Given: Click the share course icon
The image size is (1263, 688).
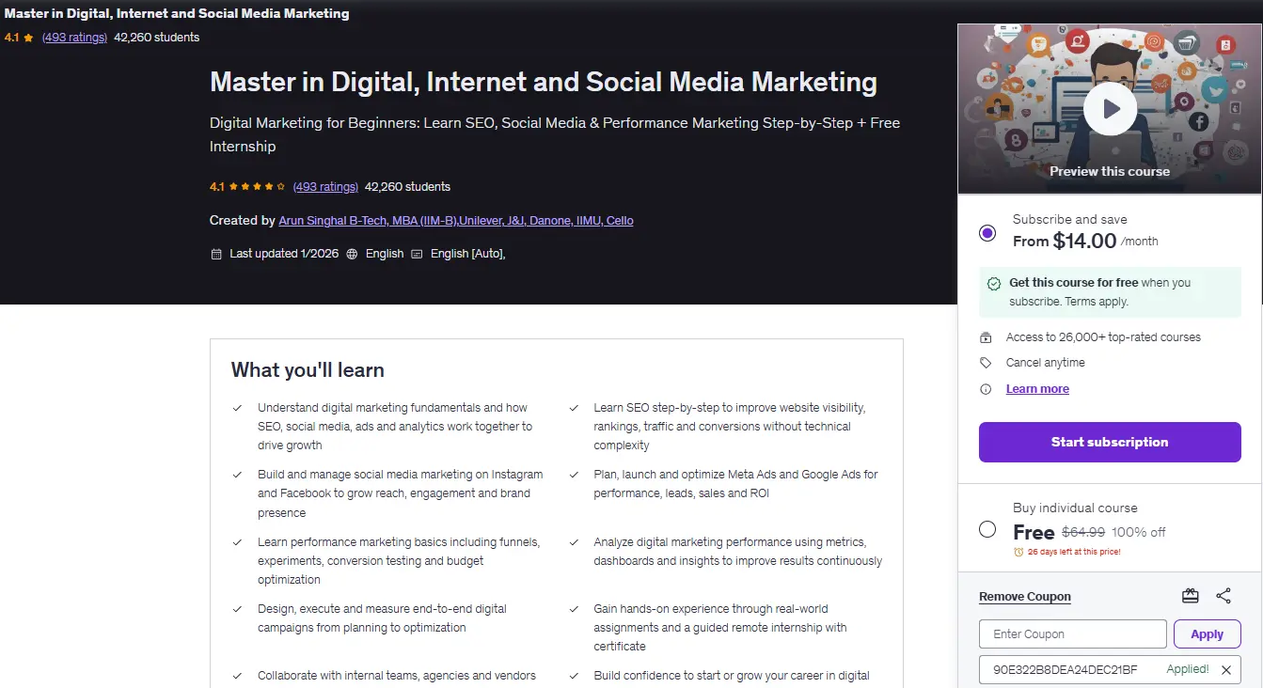Looking at the screenshot, I should click(1224, 596).
